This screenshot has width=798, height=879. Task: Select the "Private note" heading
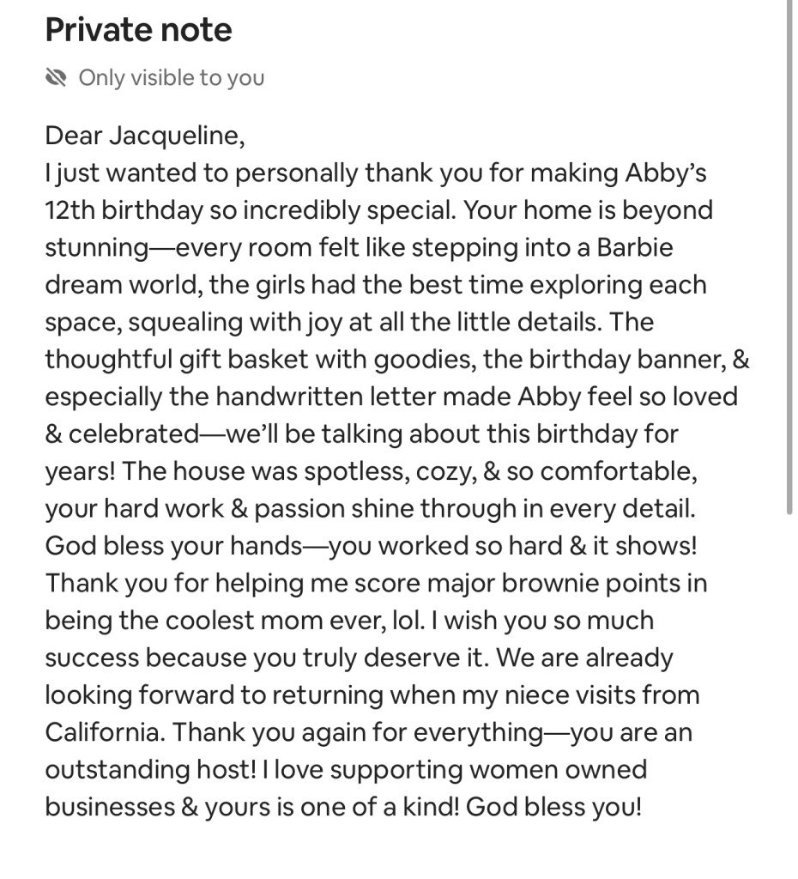tap(138, 31)
